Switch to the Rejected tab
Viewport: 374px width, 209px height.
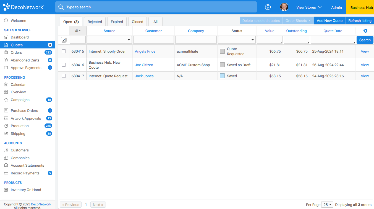pos(95,22)
